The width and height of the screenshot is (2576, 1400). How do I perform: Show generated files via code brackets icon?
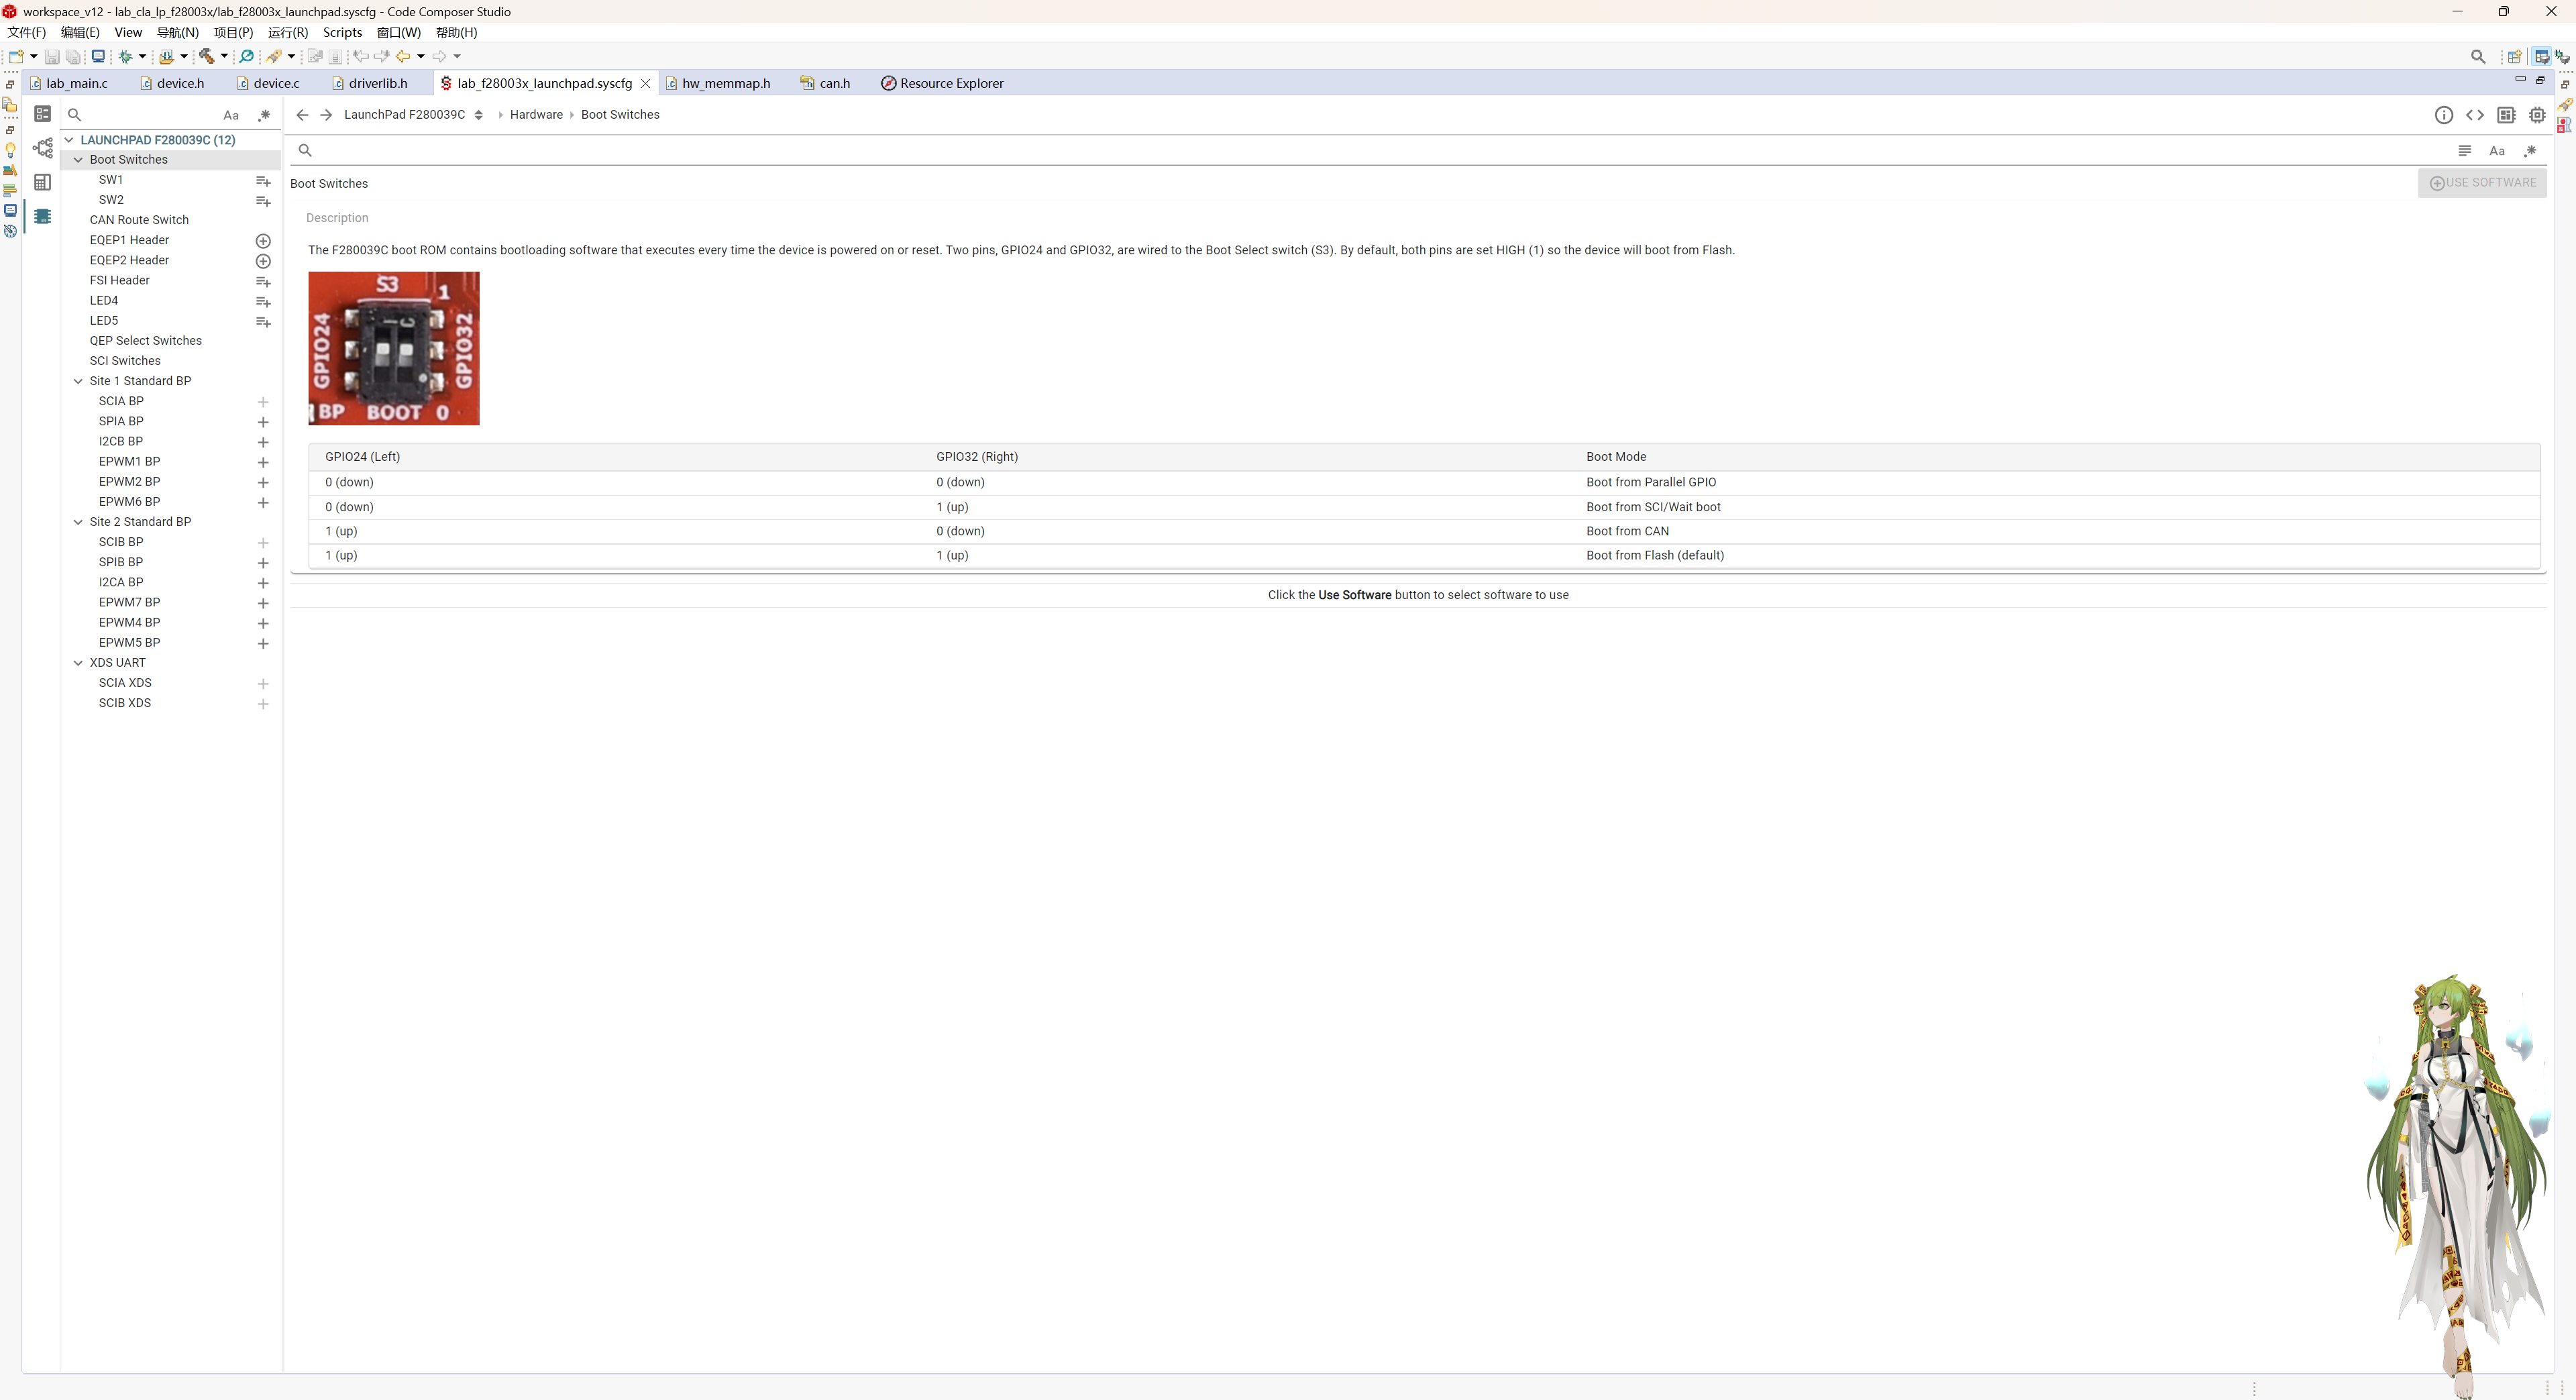pyautogui.click(x=2475, y=115)
